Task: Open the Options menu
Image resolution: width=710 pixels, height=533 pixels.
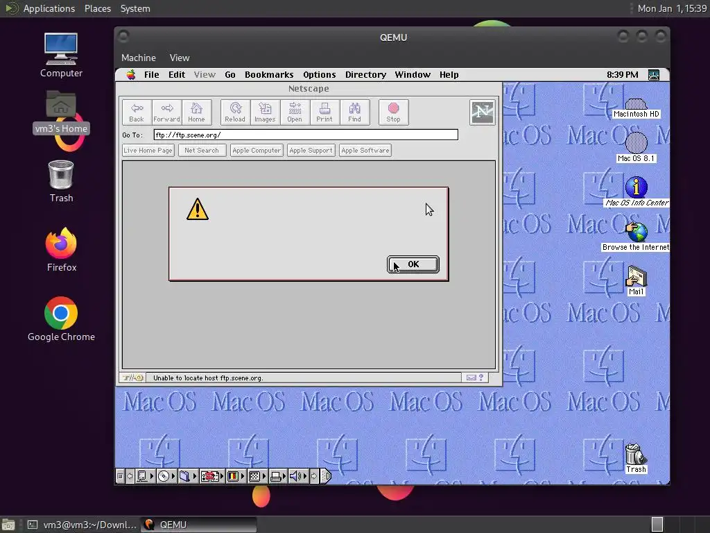Action: click(319, 75)
